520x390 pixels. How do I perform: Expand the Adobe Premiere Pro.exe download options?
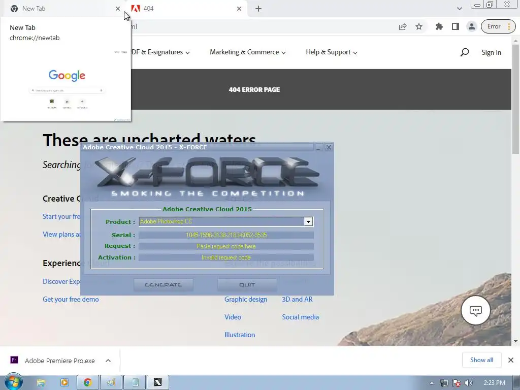tap(108, 361)
